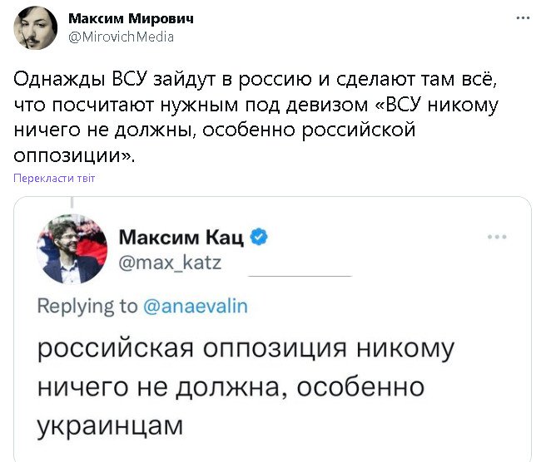Click the quoted line "ничего не должна, особенно"
This screenshot has height=462, width=541.
coord(231,387)
